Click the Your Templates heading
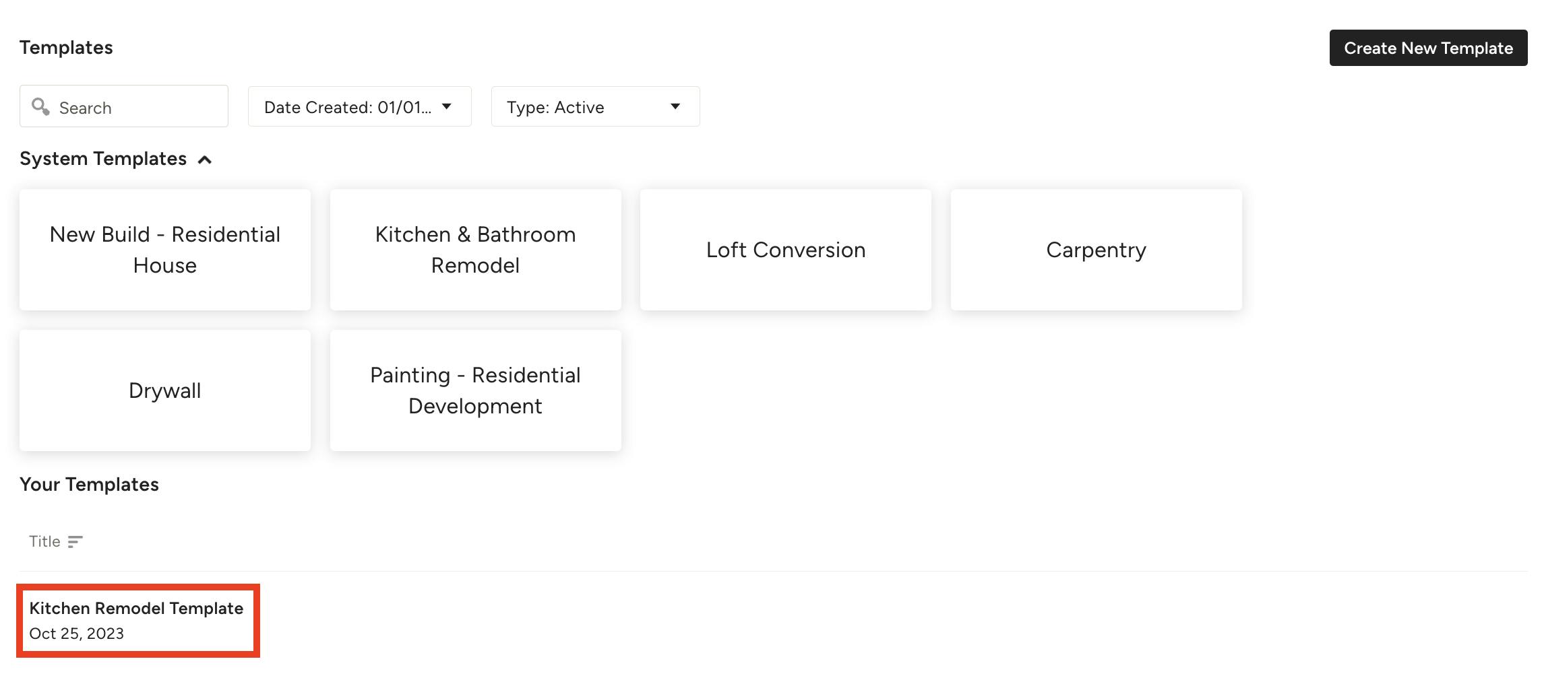The height and width of the screenshot is (684, 1542). coord(89,485)
